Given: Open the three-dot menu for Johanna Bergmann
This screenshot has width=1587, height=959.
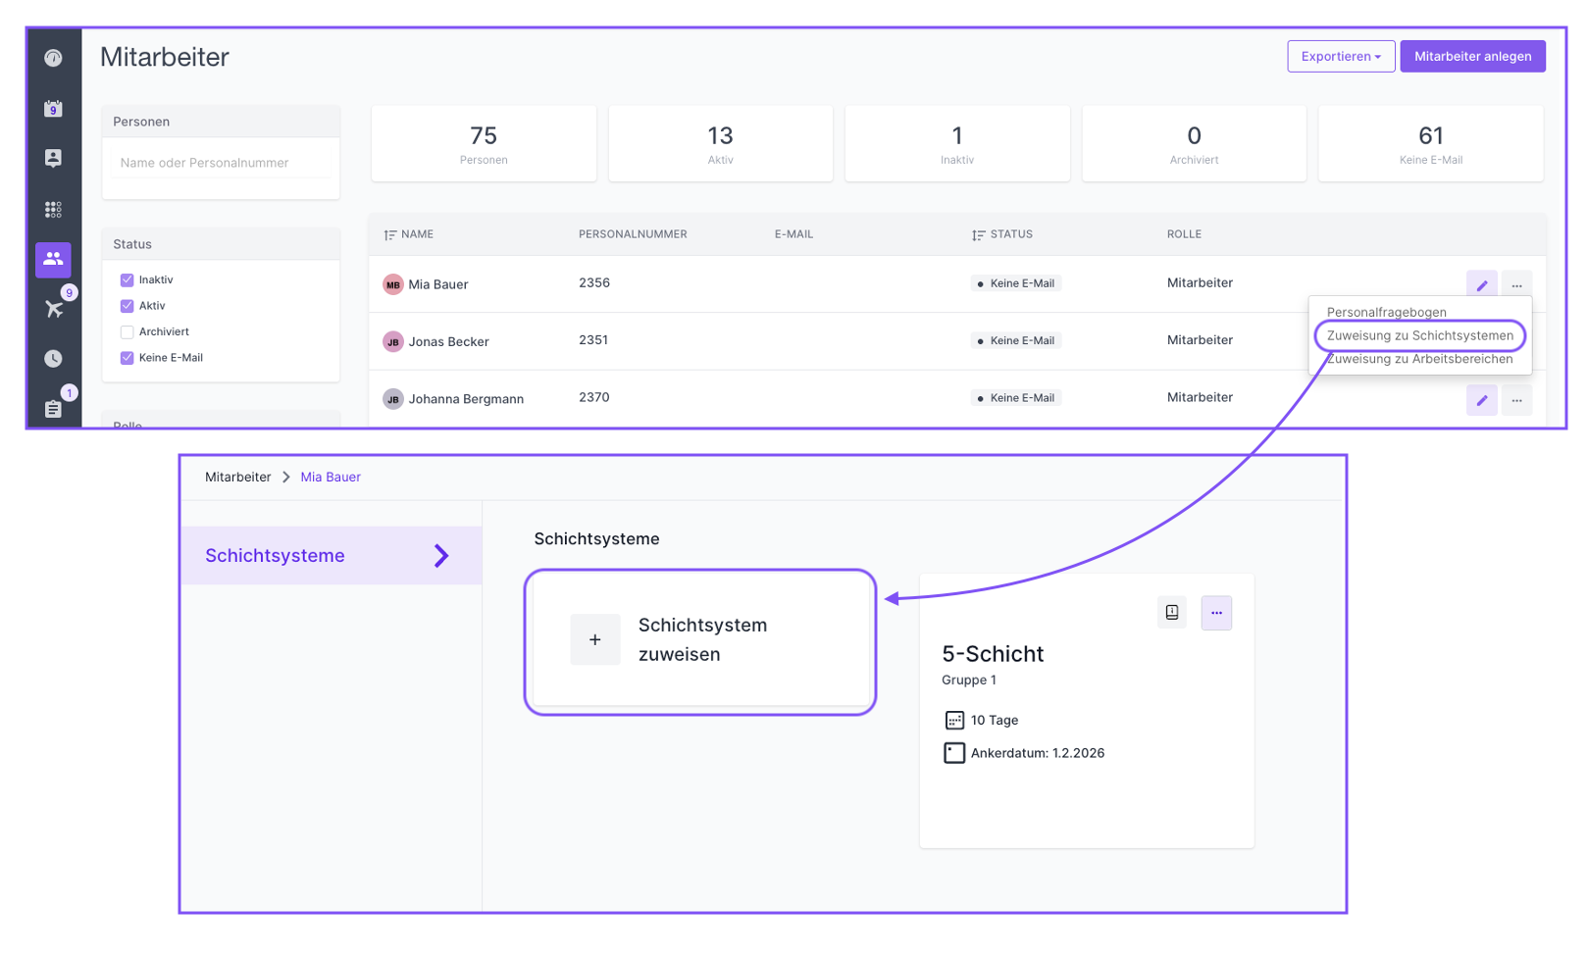Looking at the screenshot, I should coord(1516,400).
